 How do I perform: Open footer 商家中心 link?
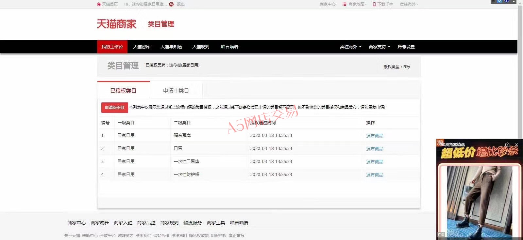76,223
